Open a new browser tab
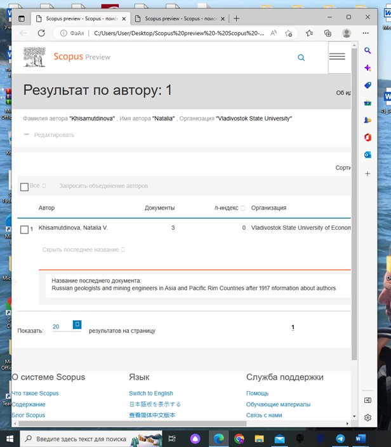Viewport: 391px width, 447px height. (x=237, y=19)
